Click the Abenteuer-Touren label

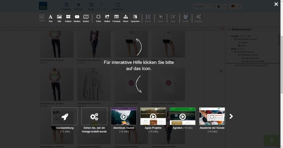pyautogui.click(x=124, y=128)
